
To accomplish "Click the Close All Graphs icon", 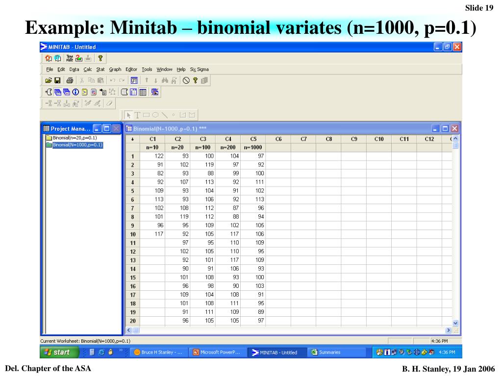I will pos(155,93).
